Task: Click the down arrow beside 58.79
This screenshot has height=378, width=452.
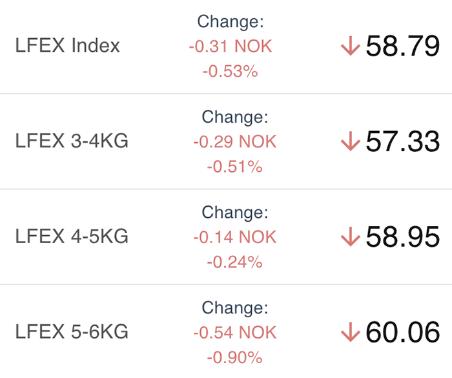Action: click(x=349, y=47)
